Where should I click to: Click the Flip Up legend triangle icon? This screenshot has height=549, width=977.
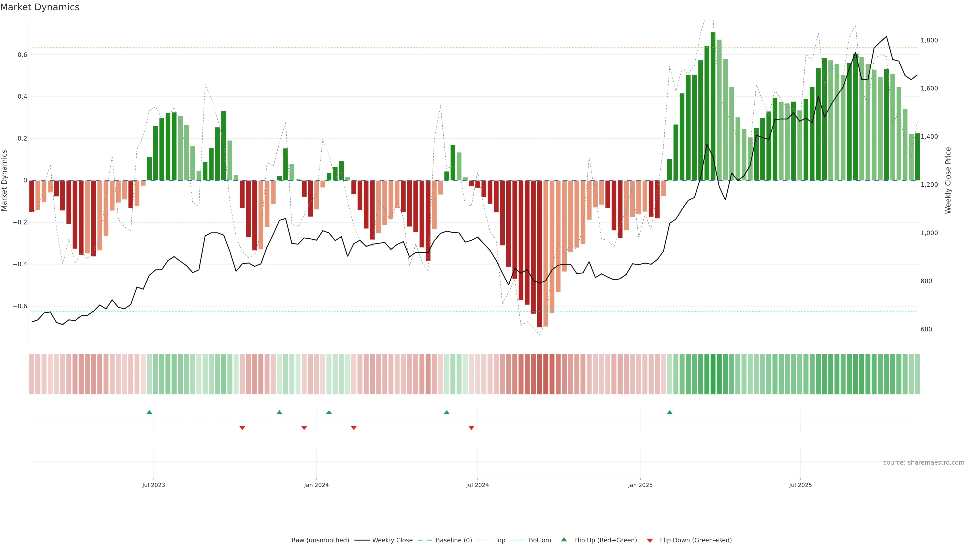click(x=564, y=540)
